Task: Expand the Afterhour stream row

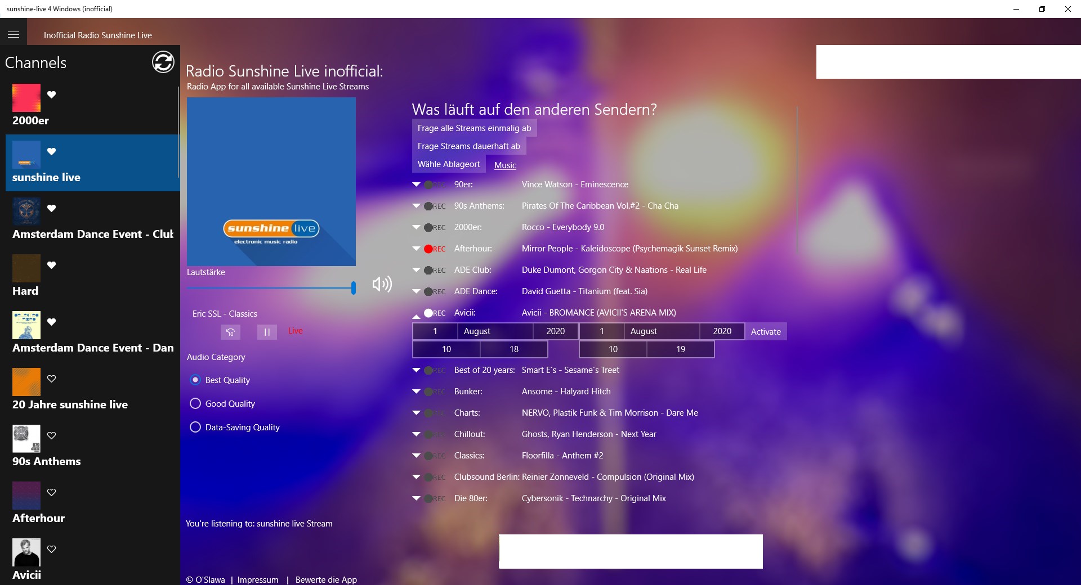Action: pyautogui.click(x=417, y=249)
